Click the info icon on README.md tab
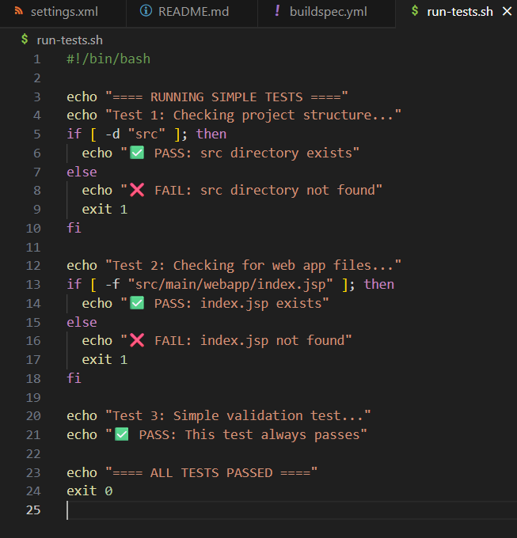The height and width of the screenshot is (538, 517). (x=146, y=11)
